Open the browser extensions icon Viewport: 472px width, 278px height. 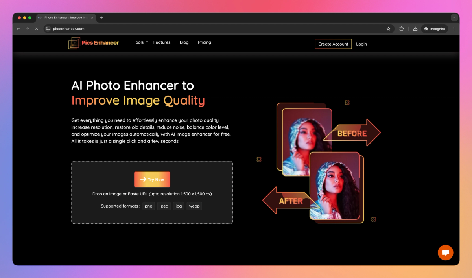pyautogui.click(x=402, y=29)
